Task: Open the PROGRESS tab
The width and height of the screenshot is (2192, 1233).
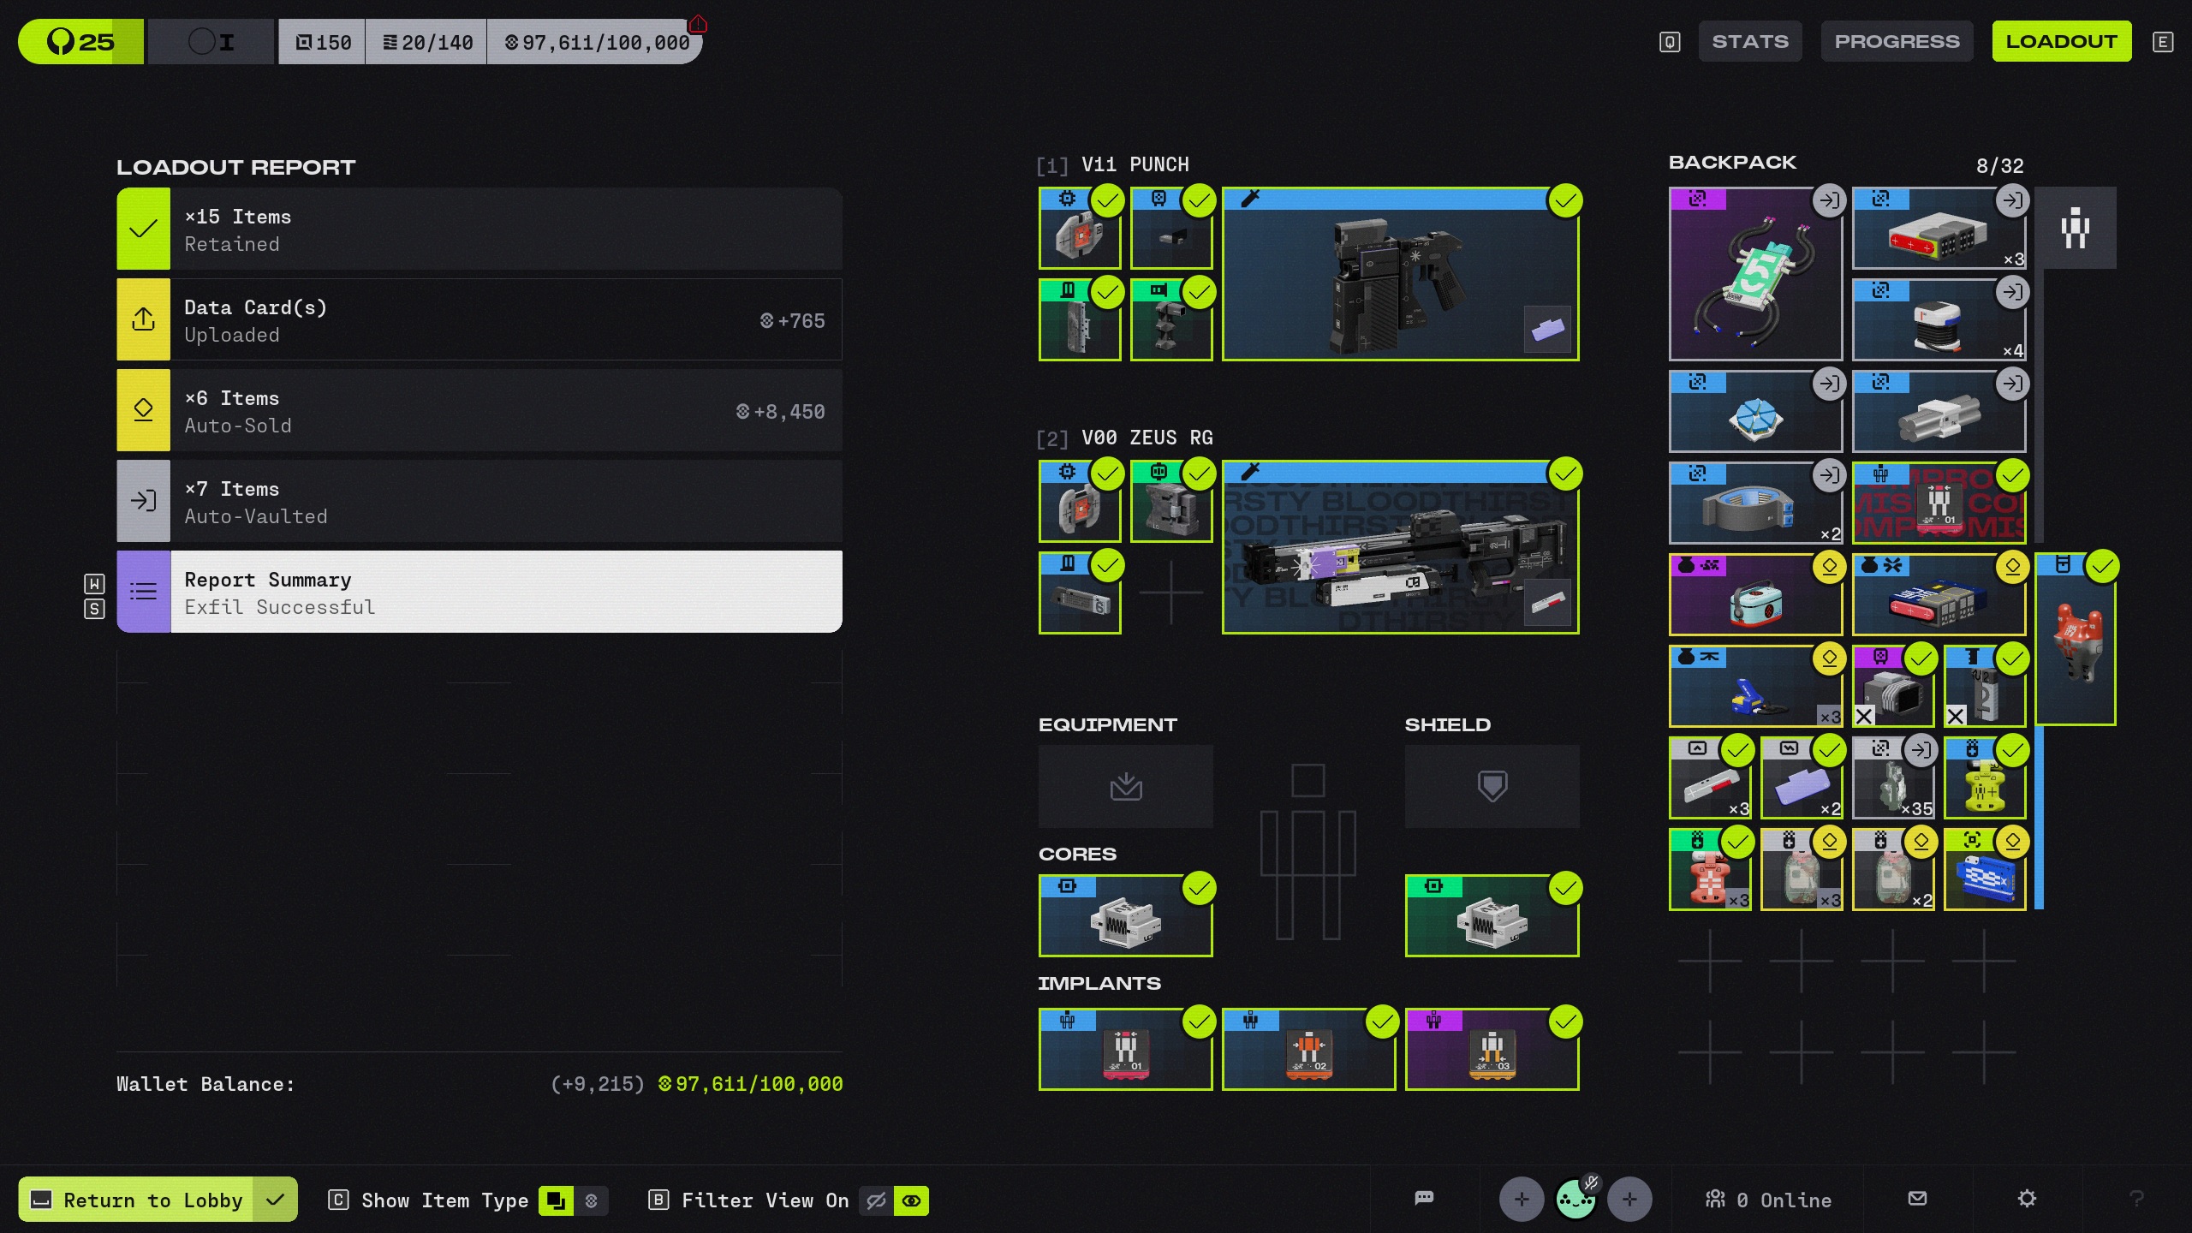Action: (x=1897, y=41)
